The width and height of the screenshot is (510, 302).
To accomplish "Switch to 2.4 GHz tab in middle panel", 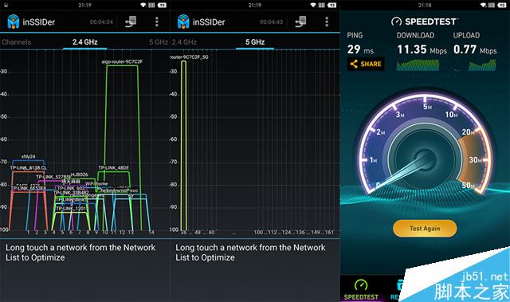I will 184,42.
